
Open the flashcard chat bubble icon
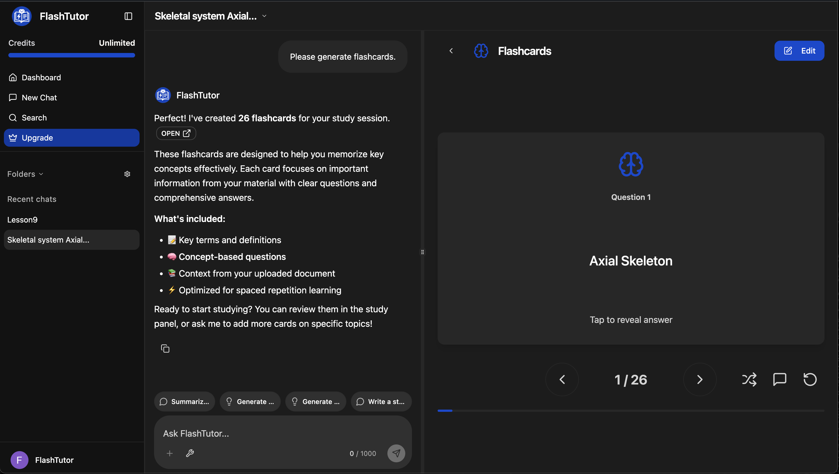(779, 379)
